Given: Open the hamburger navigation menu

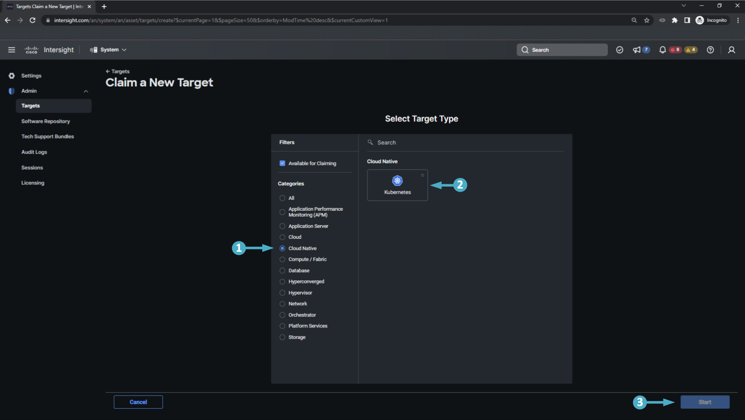Looking at the screenshot, I should 12,50.
